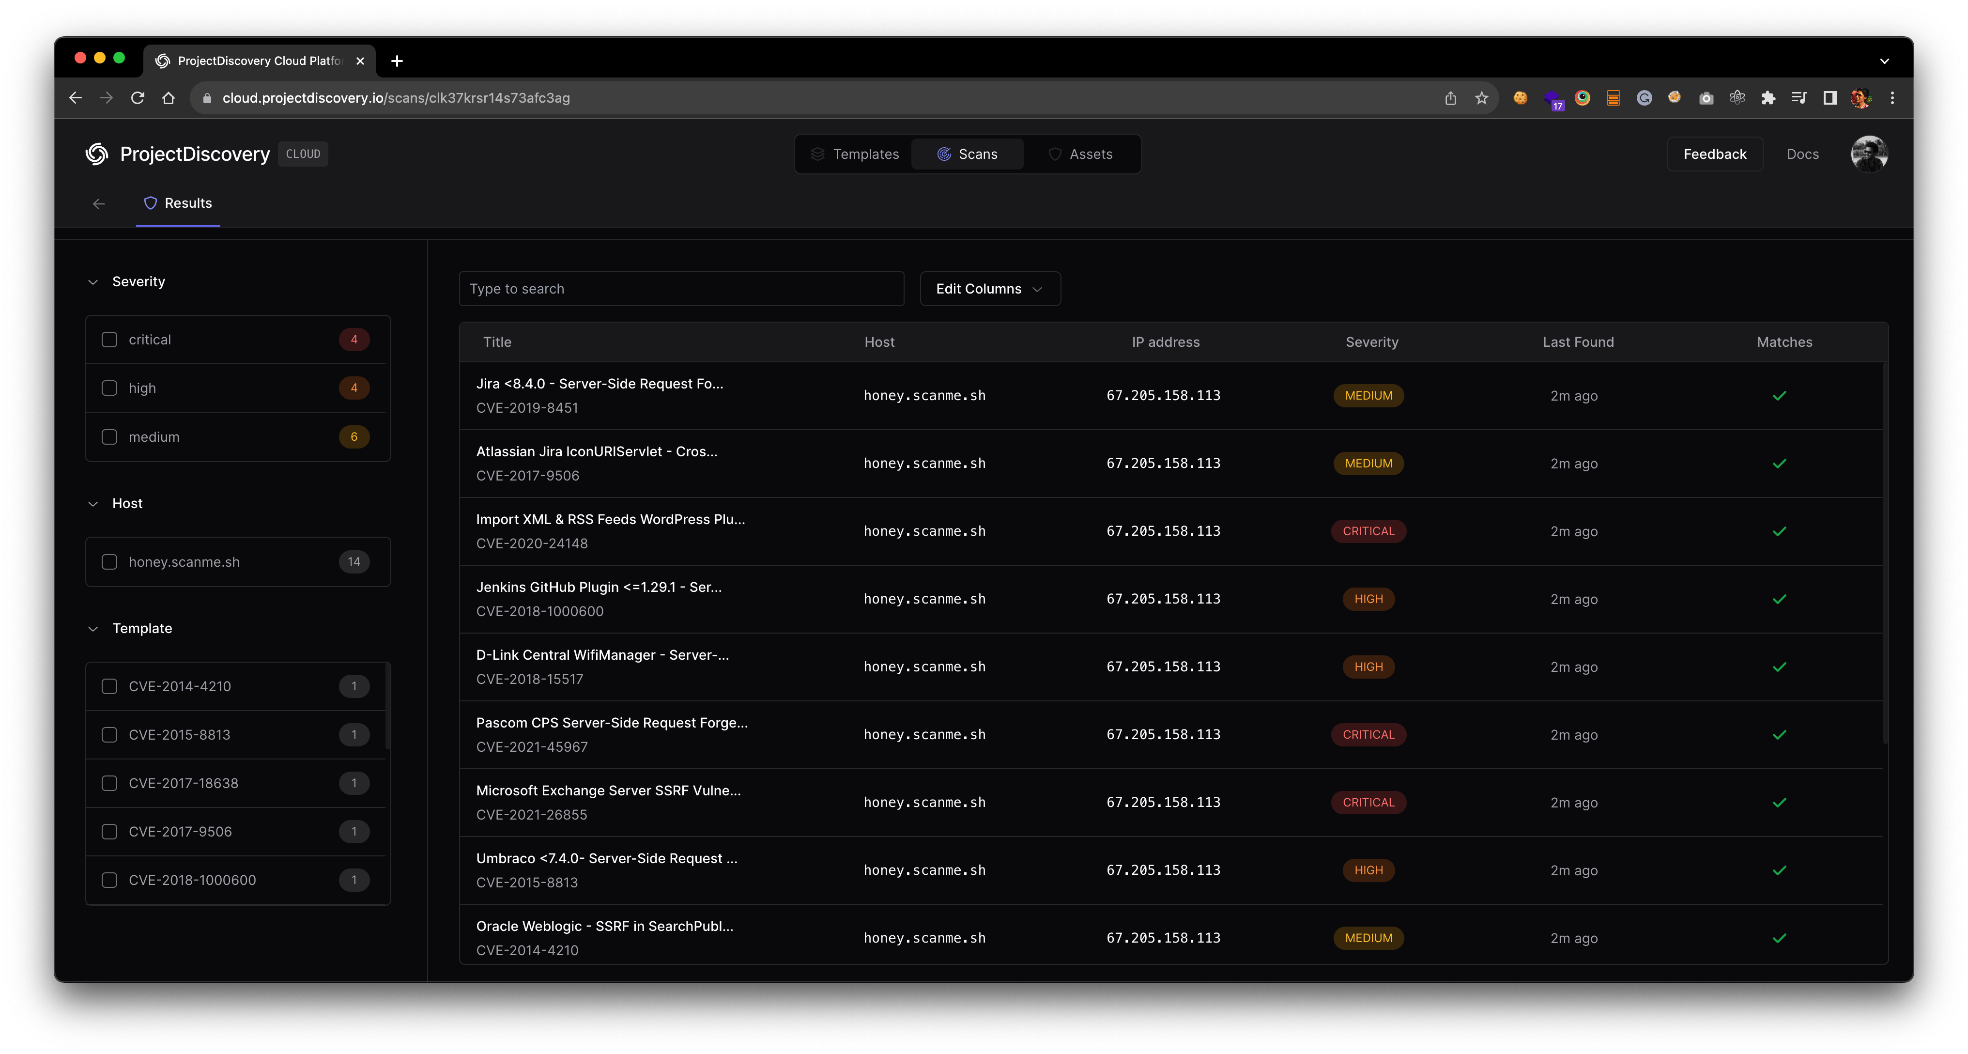Open the media controls playlist icon
The image size is (1968, 1054).
[1799, 98]
